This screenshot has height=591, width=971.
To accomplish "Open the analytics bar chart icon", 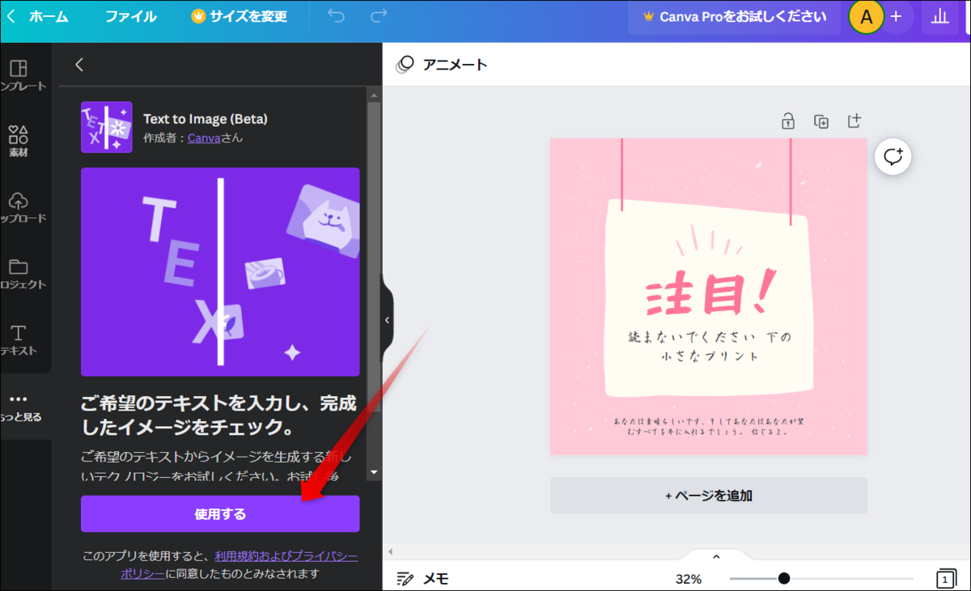I will (939, 17).
